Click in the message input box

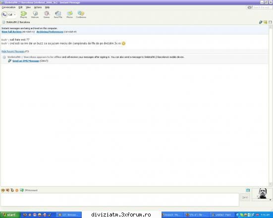click(120, 200)
